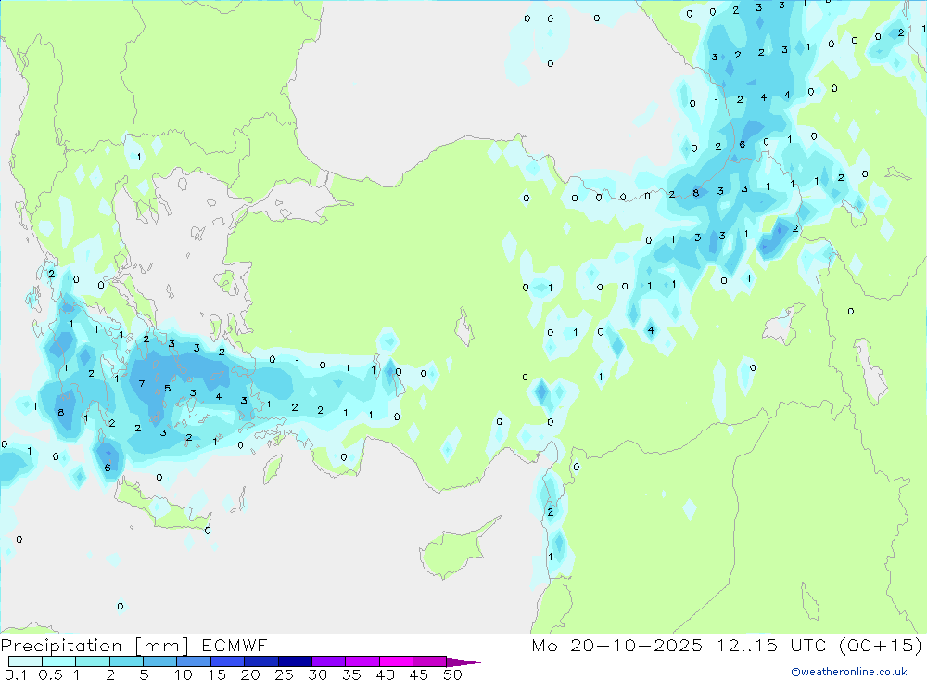This screenshot has height=680, width=927.
Task: Click the legend scale label "35"
Action: click(x=351, y=674)
